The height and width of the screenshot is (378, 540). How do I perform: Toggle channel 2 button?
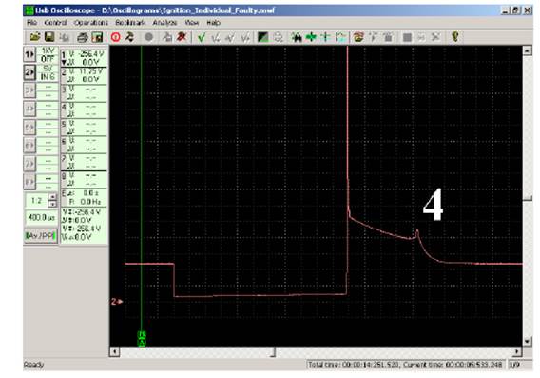29,72
